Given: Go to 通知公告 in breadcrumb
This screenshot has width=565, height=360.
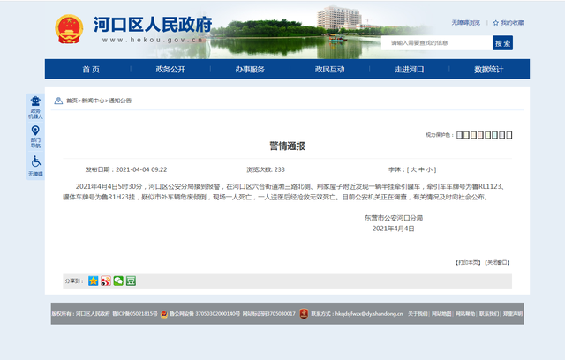Looking at the screenshot, I should tap(120, 101).
